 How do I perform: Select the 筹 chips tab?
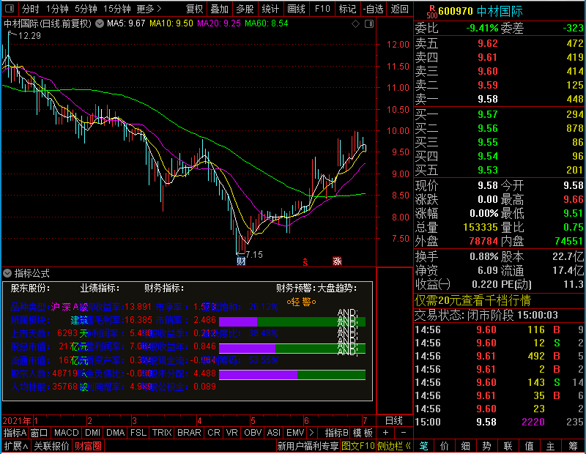573,446
